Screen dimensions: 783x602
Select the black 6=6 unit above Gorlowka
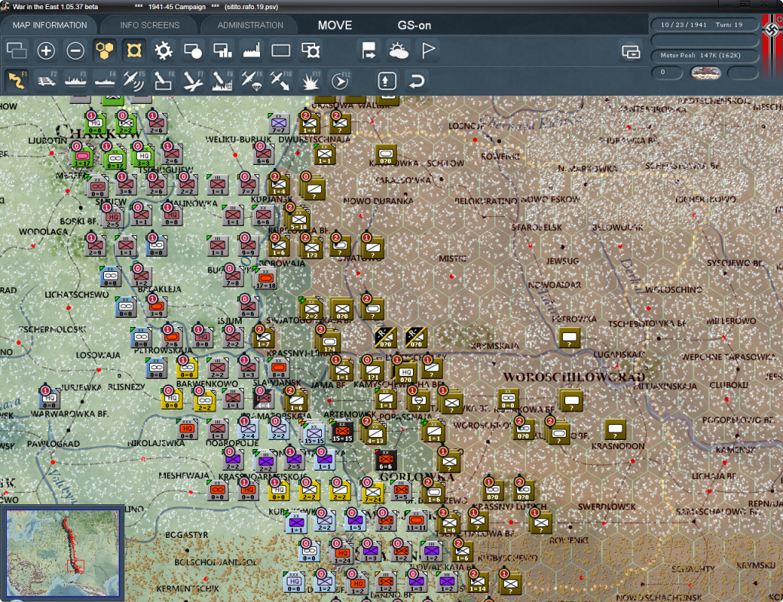[x=385, y=460]
